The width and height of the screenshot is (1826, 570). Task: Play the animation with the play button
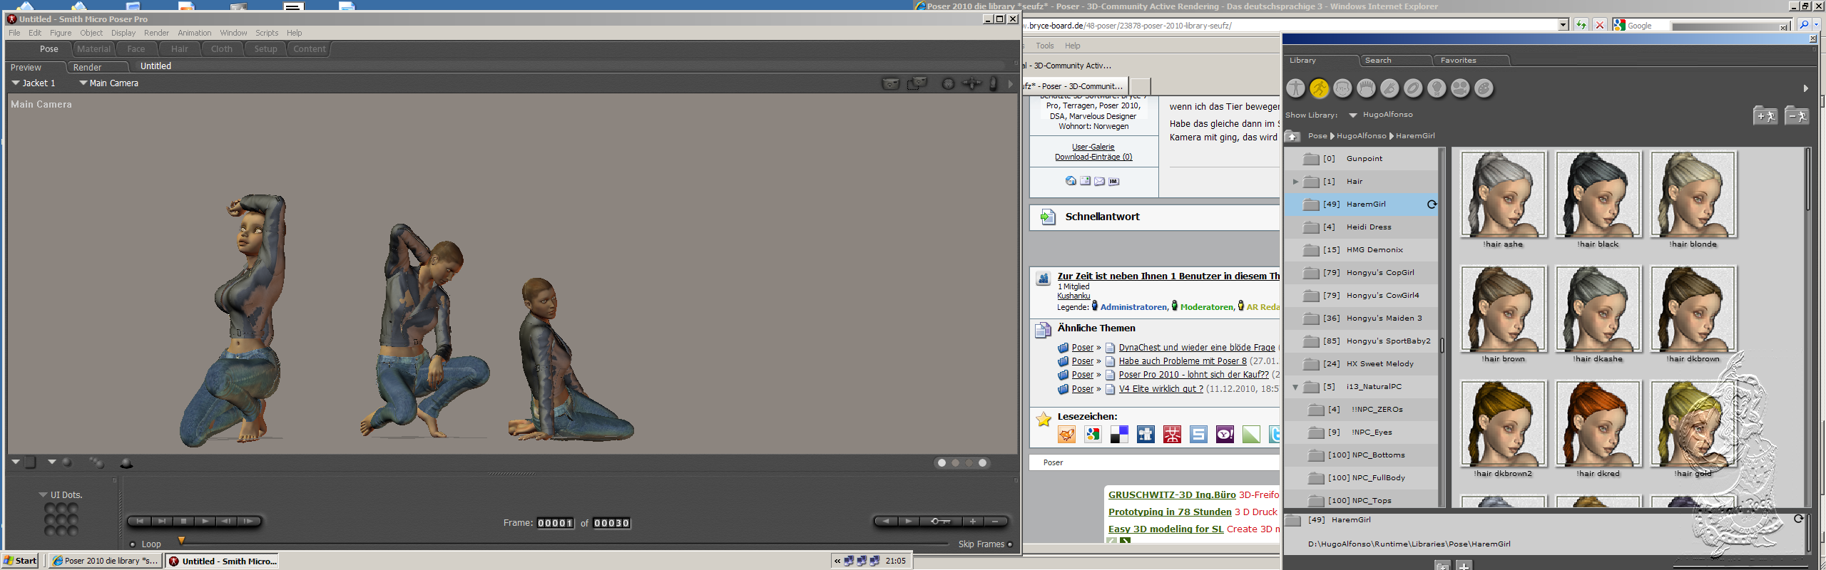point(204,522)
